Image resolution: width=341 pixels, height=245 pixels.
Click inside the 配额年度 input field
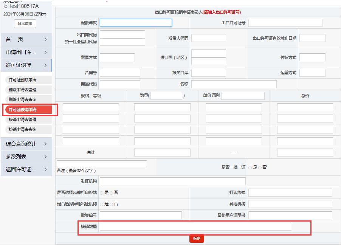click(136, 23)
